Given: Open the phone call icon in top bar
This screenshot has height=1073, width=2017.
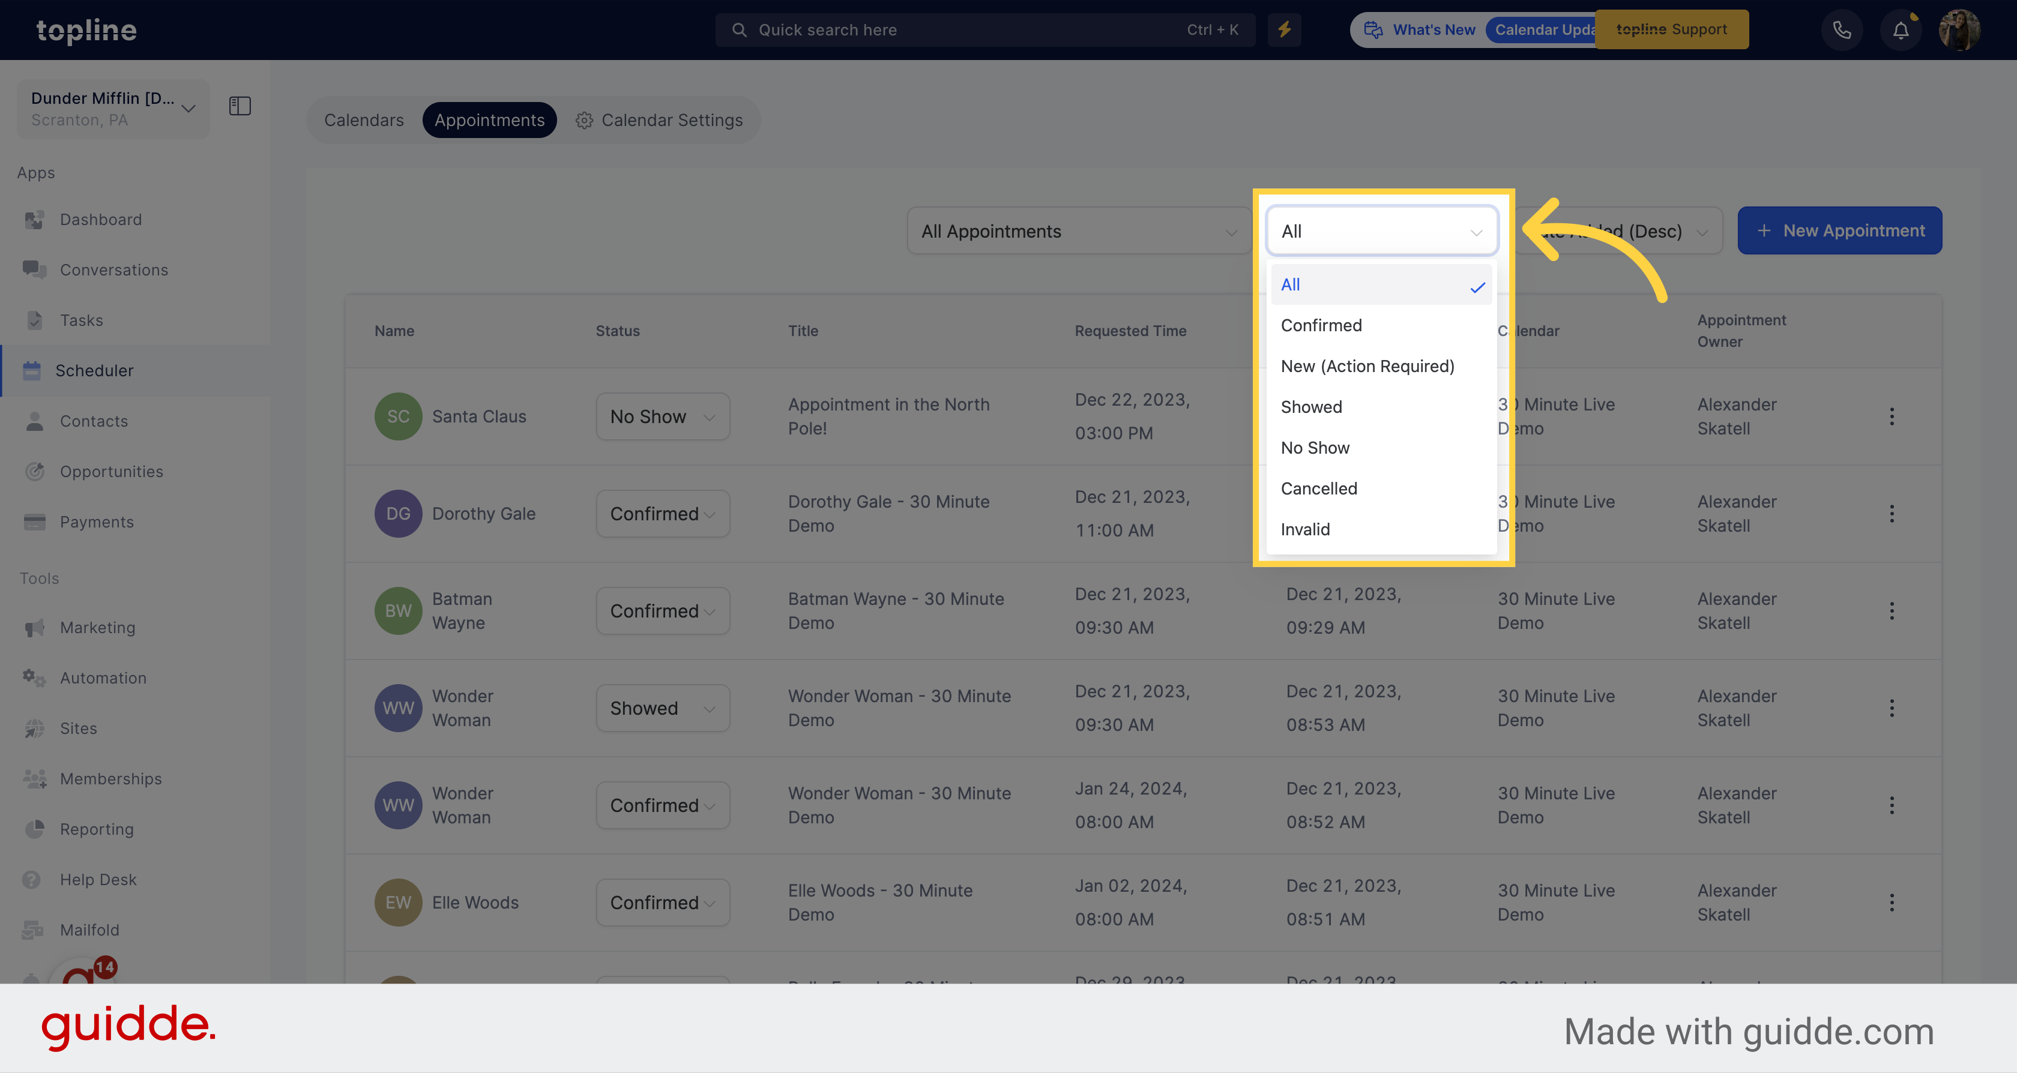Looking at the screenshot, I should (1839, 29).
